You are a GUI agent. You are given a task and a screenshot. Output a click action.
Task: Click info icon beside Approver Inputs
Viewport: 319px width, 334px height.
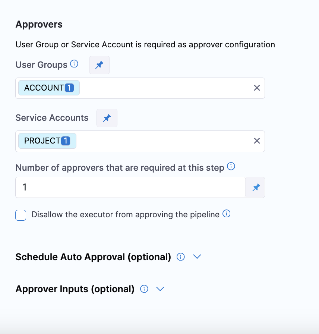144,289
